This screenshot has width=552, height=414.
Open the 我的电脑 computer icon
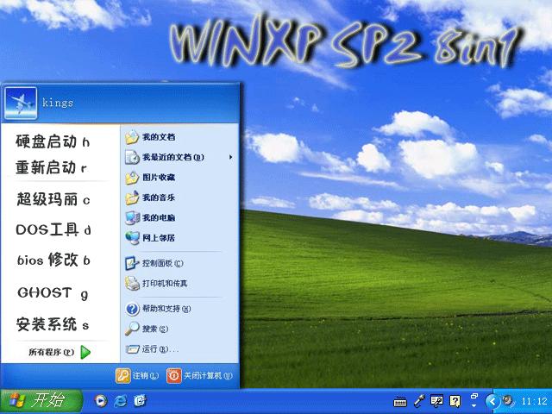(132, 218)
